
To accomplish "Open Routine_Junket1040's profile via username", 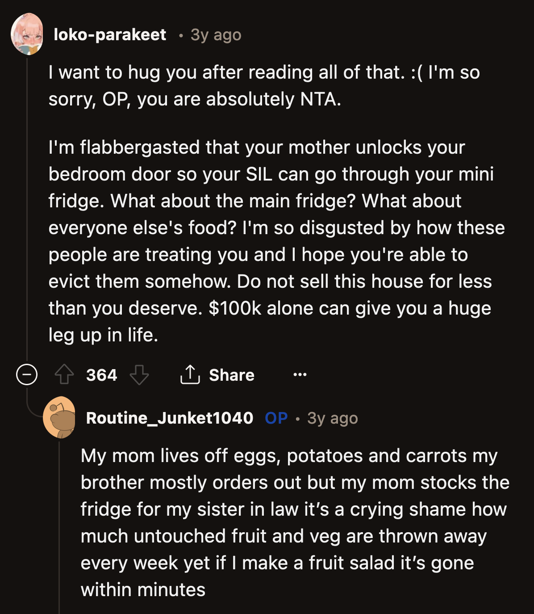I will point(170,418).
